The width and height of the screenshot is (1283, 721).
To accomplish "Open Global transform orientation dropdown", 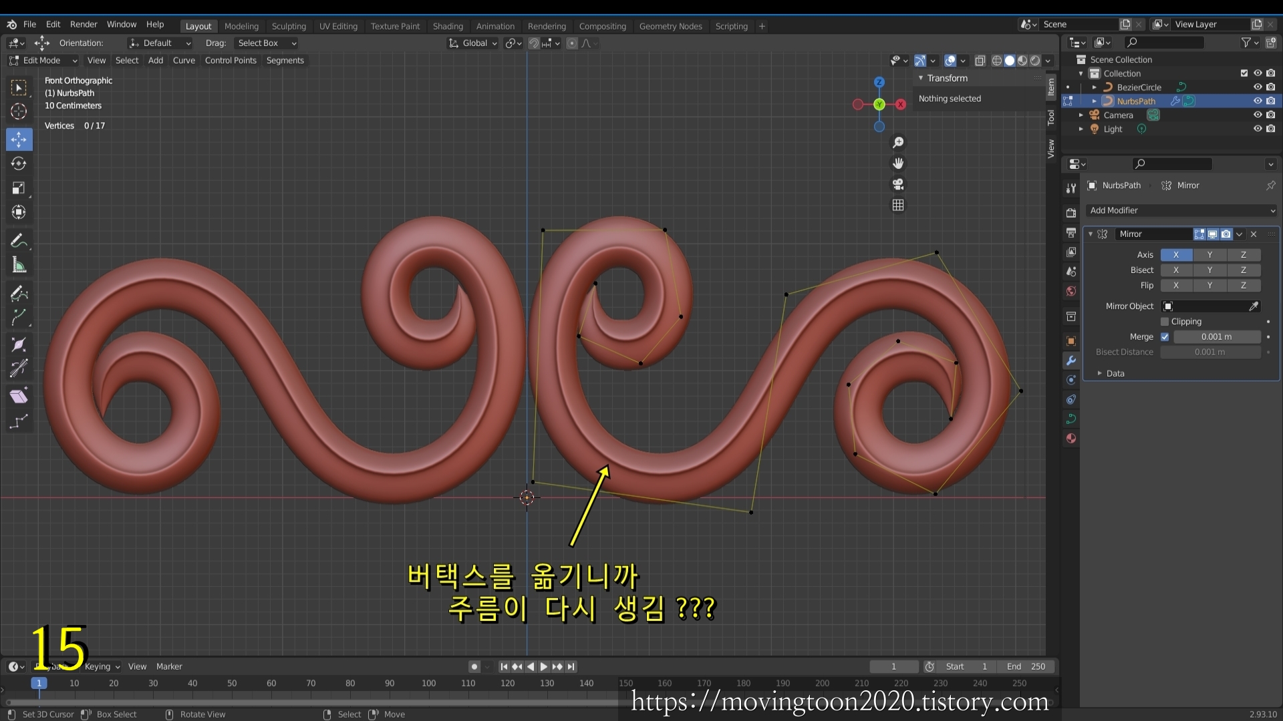I will coord(473,43).
